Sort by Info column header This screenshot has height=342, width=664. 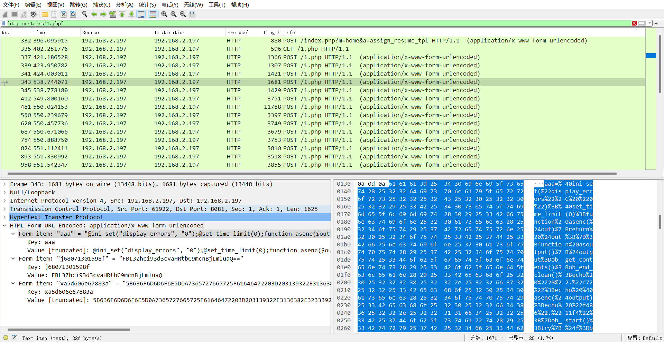click(463, 32)
